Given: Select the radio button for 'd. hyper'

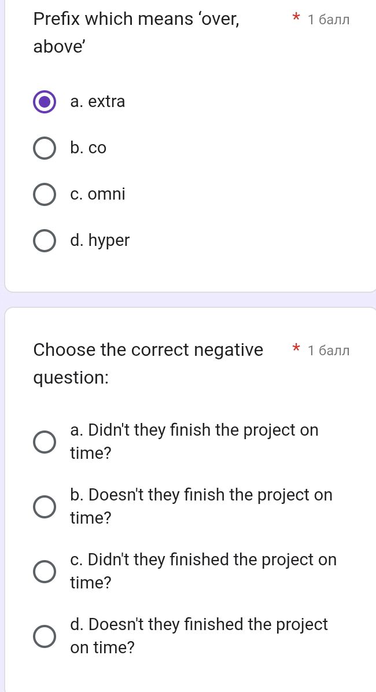Looking at the screenshot, I should click(x=45, y=241).
